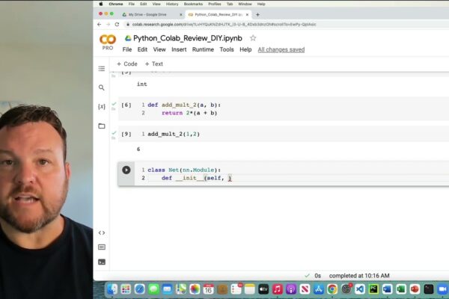The height and width of the screenshot is (299, 449).
Task: Open the Colab View menu
Action: click(159, 49)
